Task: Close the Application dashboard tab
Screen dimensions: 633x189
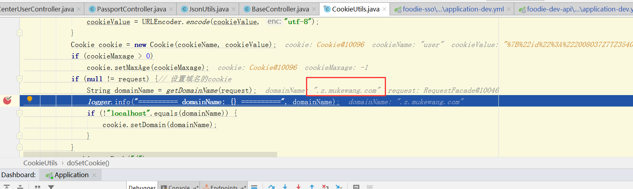Action: tap(94, 175)
